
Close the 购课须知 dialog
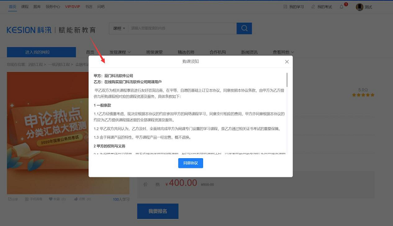287,62
